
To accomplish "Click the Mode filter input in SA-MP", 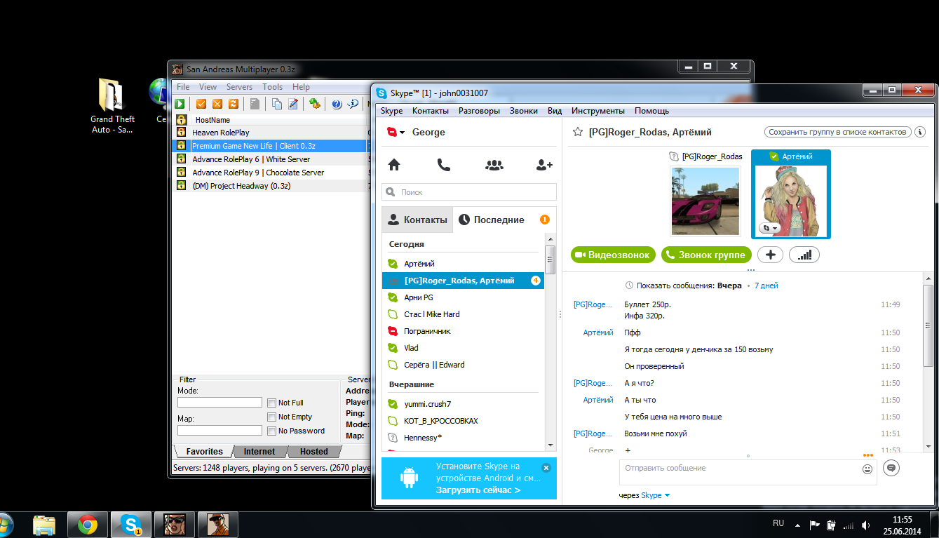I will tap(219, 403).
